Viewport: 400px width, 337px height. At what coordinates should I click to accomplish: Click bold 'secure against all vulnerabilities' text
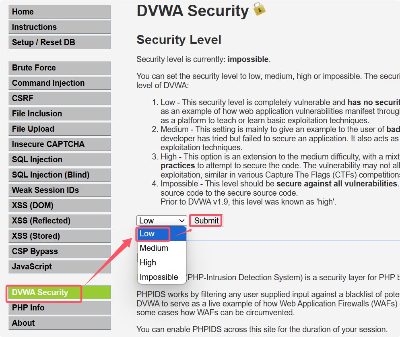337,184
